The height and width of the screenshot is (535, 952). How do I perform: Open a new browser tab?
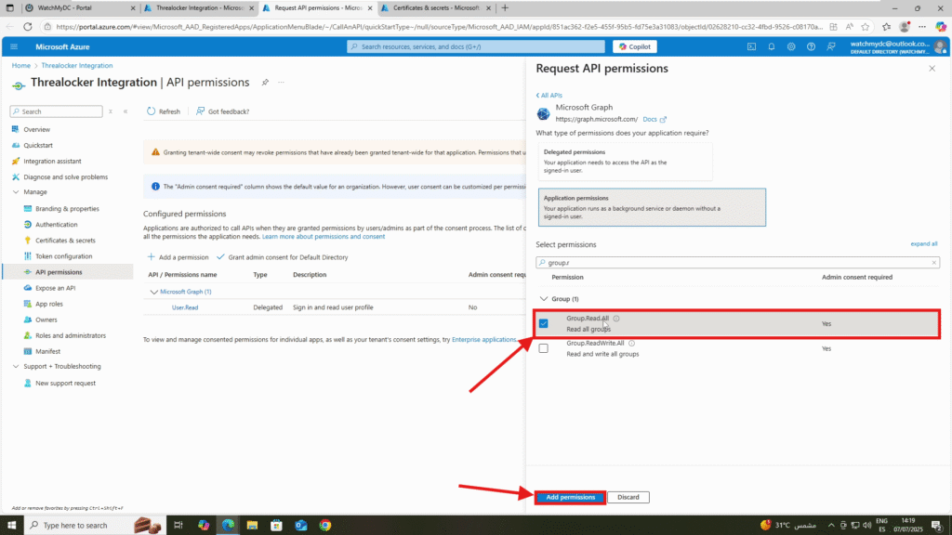(x=505, y=7)
